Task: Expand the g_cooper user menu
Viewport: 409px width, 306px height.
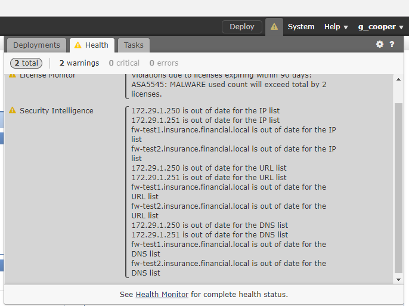Action: click(x=380, y=27)
